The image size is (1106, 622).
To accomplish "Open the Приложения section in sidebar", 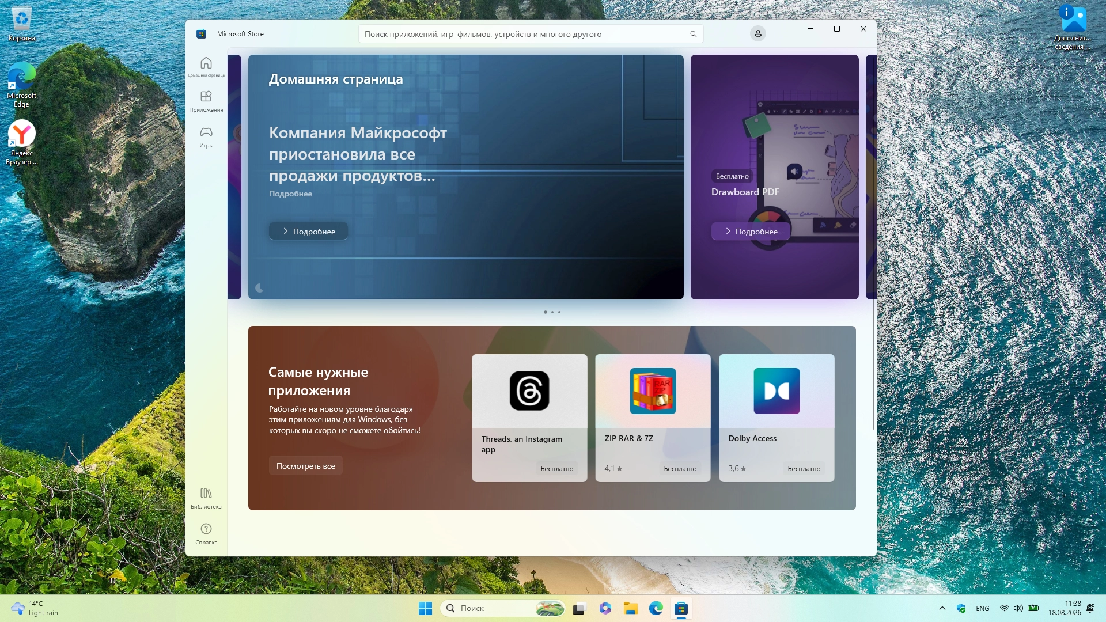I will [x=206, y=101].
